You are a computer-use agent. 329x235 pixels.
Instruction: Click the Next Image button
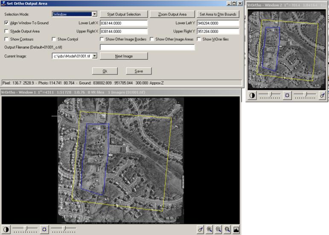pyautogui.click(x=124, y=56)
